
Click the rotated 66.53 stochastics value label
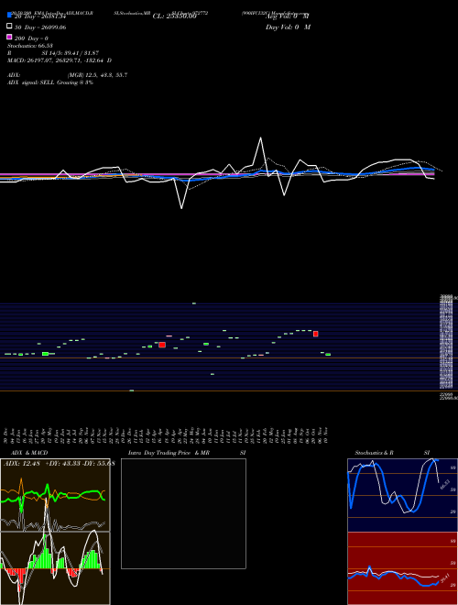(445, 484)
